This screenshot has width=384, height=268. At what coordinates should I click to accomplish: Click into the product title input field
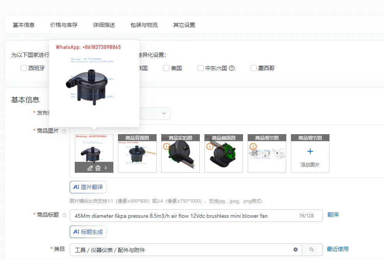coord(196,215)
